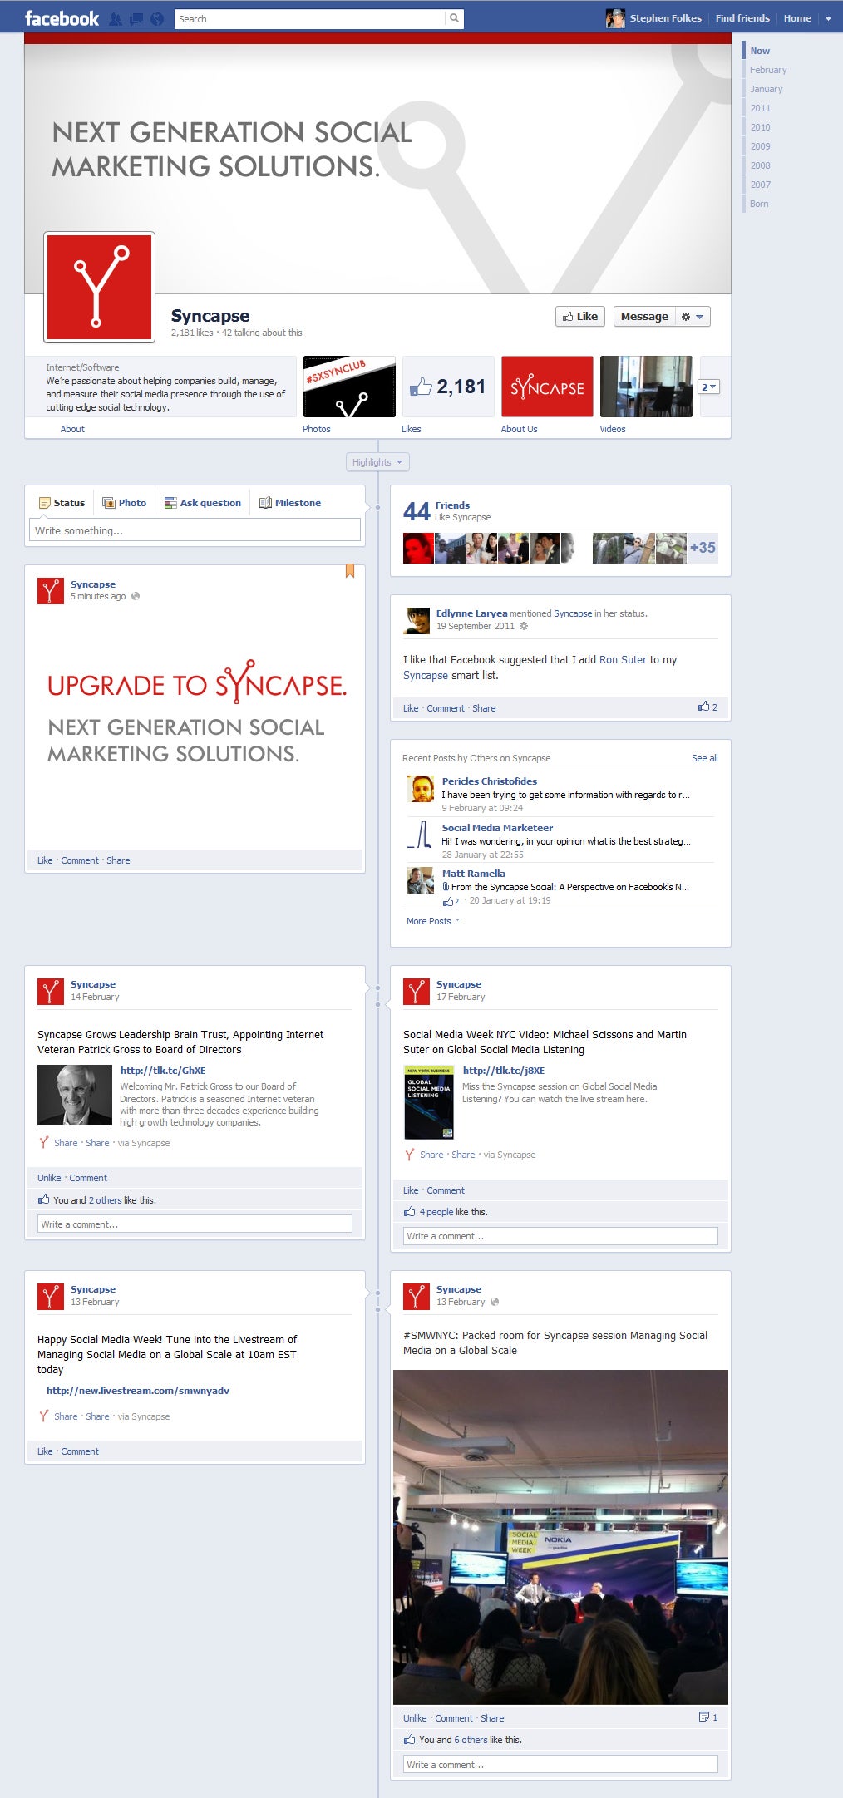
Task: Click globe privacy icon on 5 minutes ago post
Action: click(136, 596)
